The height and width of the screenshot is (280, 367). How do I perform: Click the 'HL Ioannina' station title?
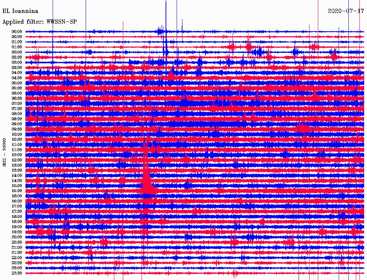[20, 11]
